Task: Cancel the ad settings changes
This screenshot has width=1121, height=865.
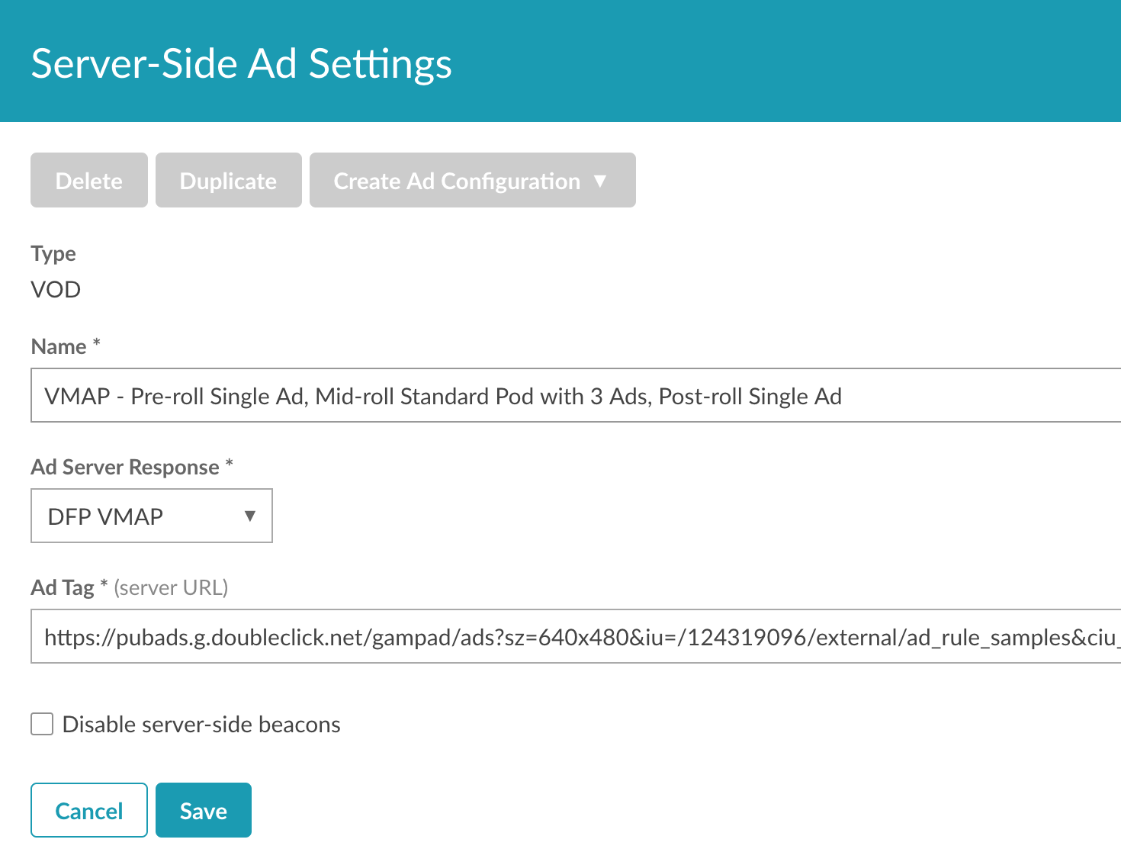Action: [x=89, y=811]
